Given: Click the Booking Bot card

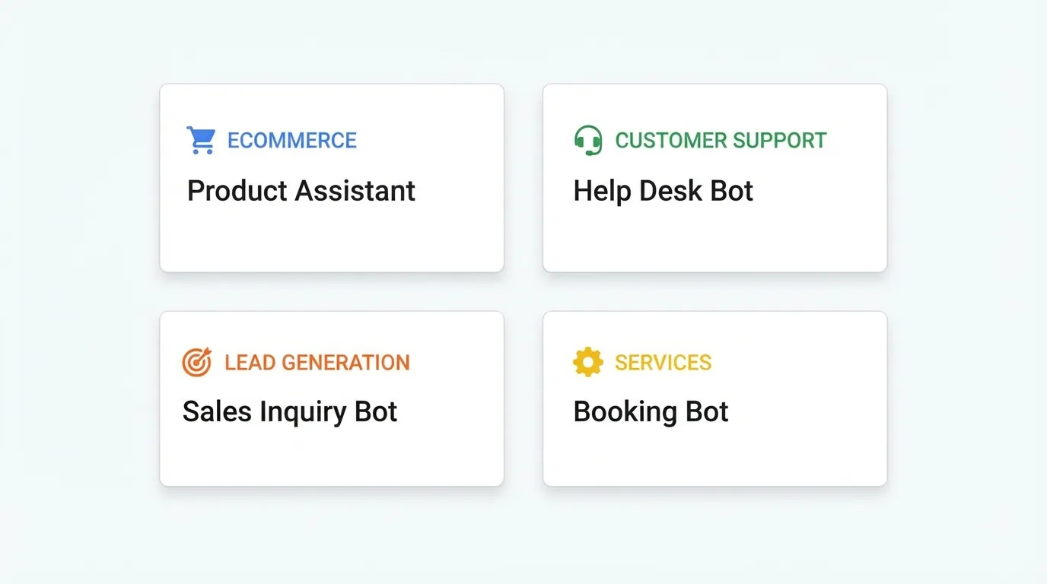Looking at the screenshot, I should tap(714, 398).
